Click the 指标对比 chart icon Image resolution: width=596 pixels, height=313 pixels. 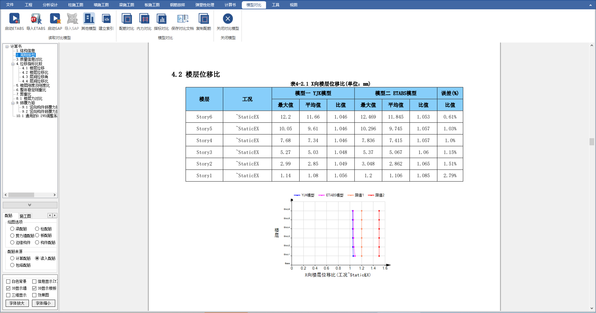click(161, 19)
